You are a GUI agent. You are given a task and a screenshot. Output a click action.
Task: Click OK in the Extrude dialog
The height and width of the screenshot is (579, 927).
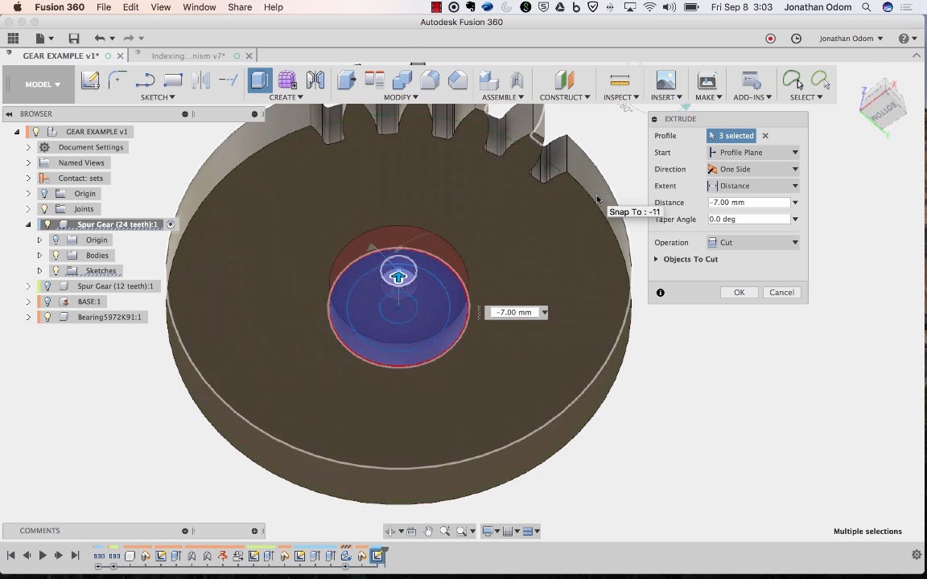739,293
